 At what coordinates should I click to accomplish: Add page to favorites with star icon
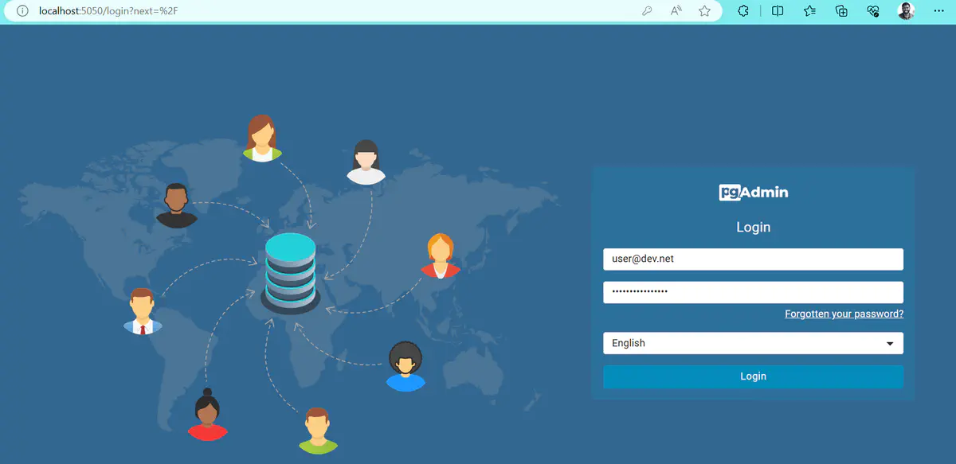704,11
